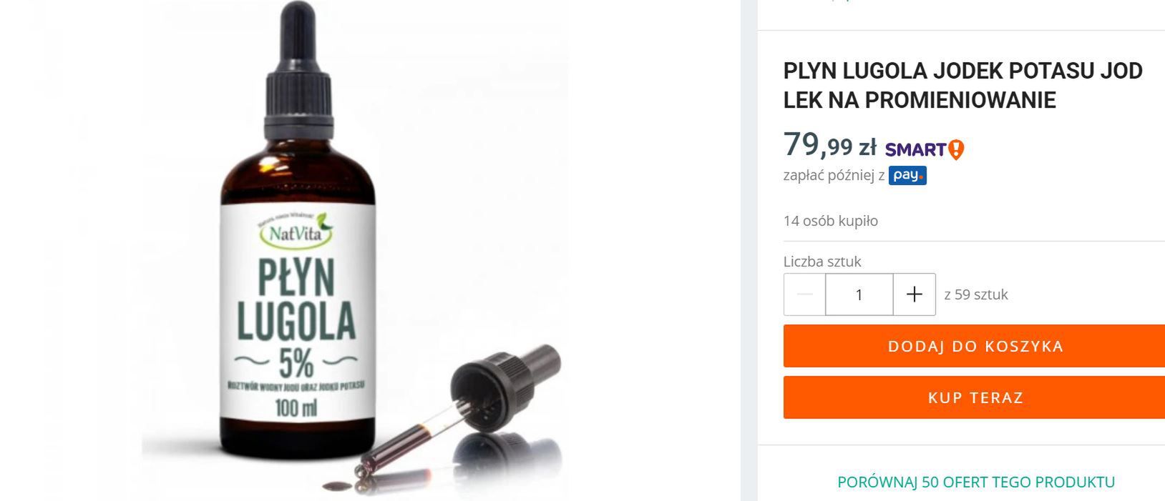Click the SMART! badge logo
The height and width of the screenshot is (501, 1165).
pyautogui.click(x=925, y=149)
